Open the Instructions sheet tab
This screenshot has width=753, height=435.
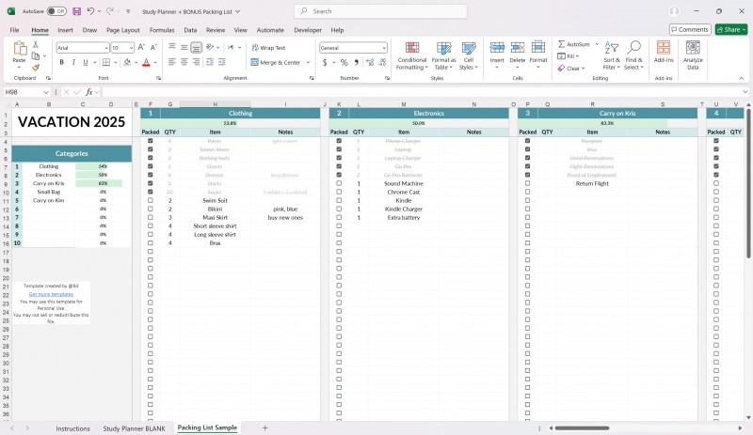click(x=72, y=428)
